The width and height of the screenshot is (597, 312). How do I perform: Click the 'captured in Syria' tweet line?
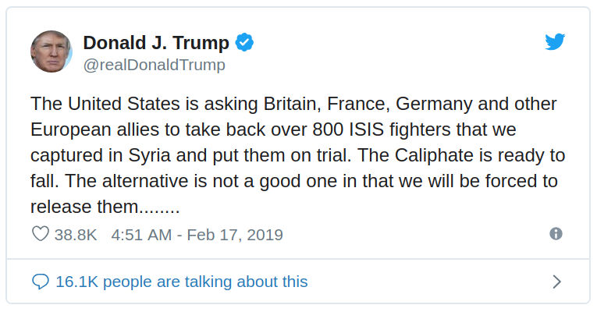(297, 155)
